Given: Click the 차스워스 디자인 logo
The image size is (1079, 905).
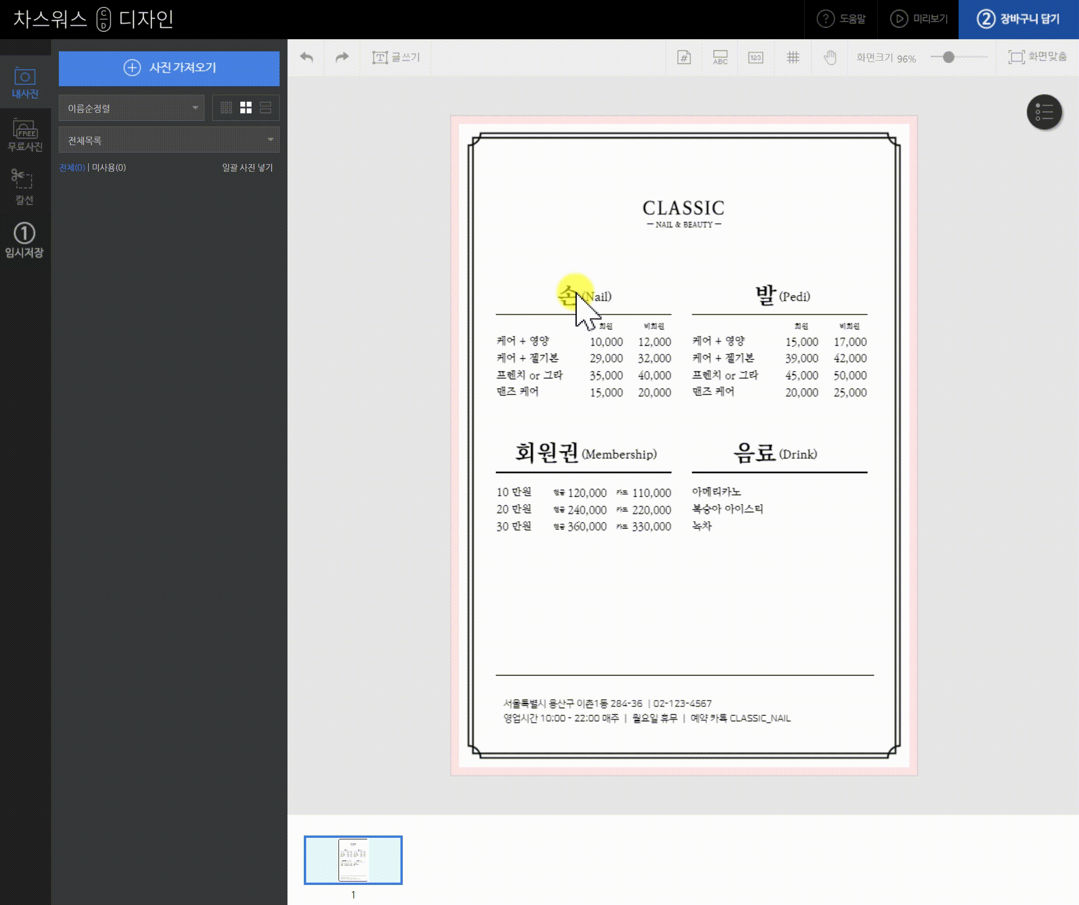Looking at the screenshot, I should [x=93, y=19].
